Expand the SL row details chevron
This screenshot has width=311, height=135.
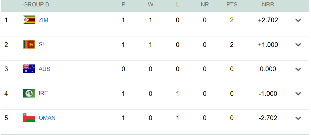pyautogui.click(x=298, y=45)
